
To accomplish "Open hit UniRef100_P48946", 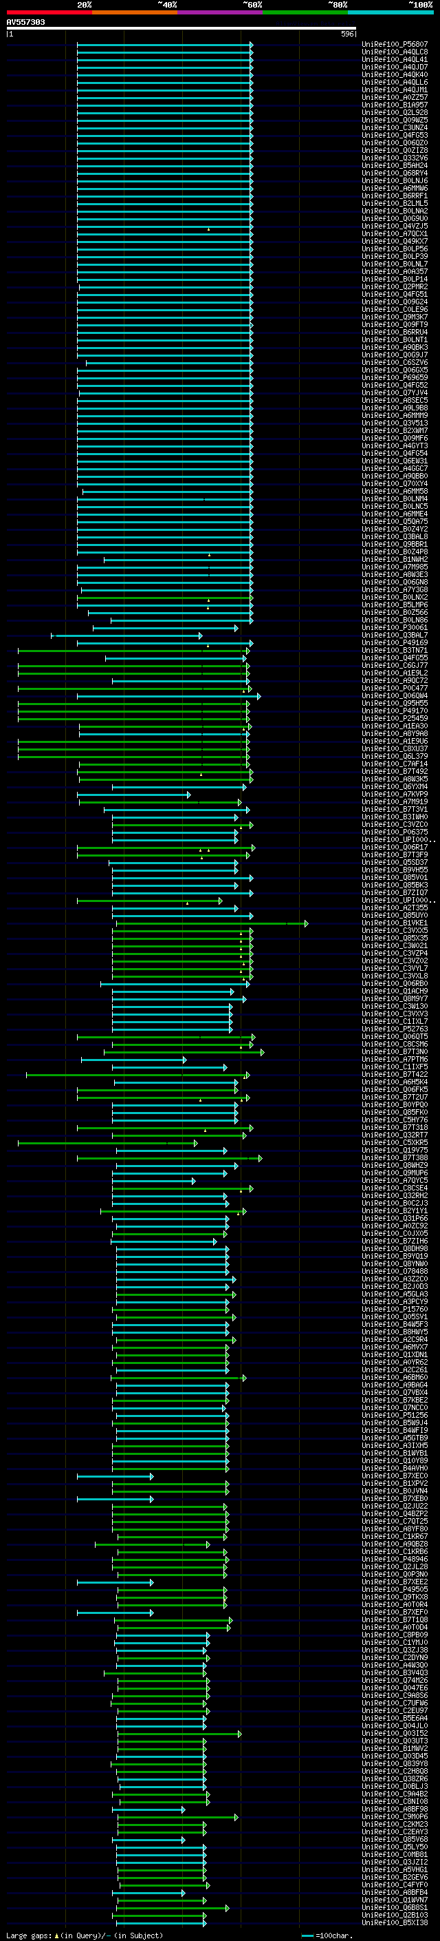I will (x=395, y=1560).
